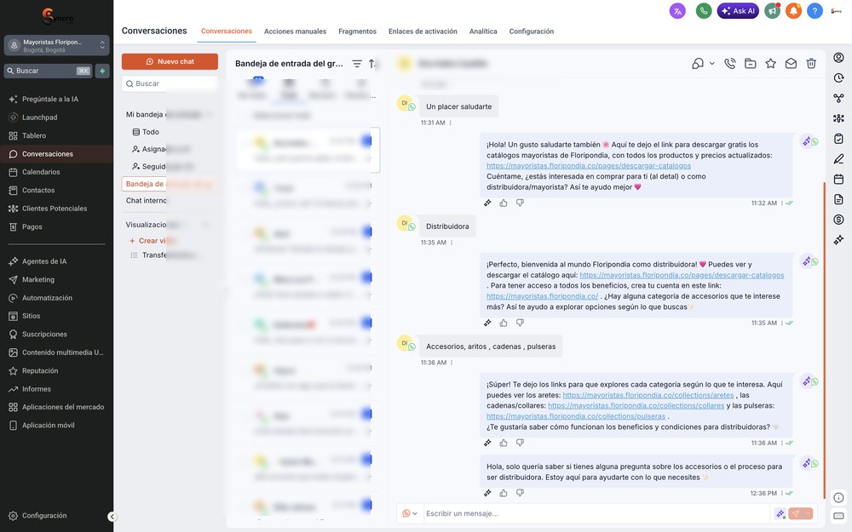Click the lightning quick actions button in sidebar
The width and height of the screenshot is (852, 532).
coord(102,71)
